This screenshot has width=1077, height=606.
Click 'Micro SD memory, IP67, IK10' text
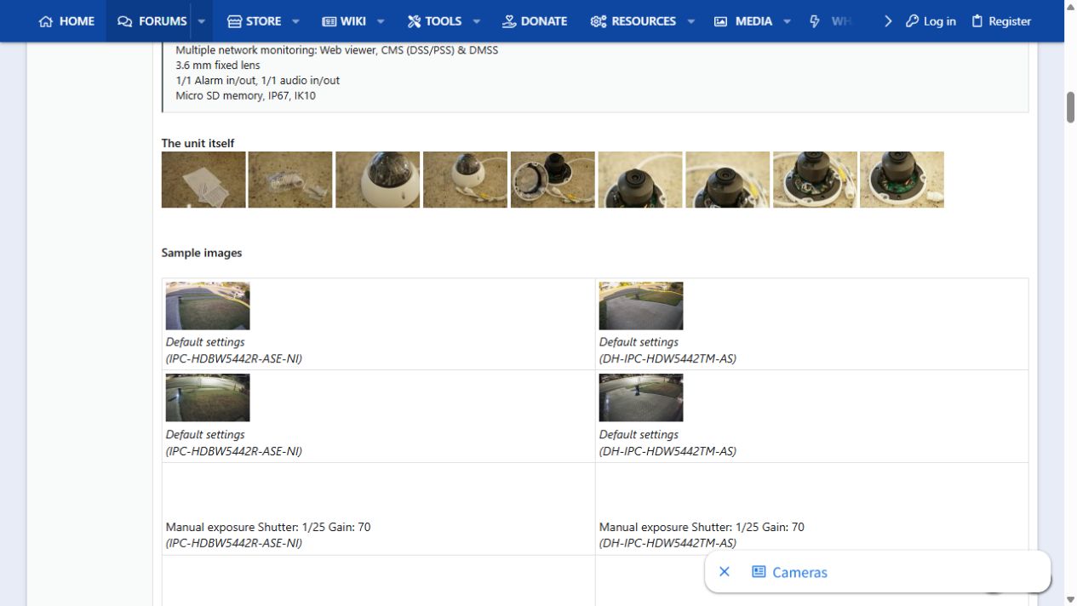pos(245,96)
